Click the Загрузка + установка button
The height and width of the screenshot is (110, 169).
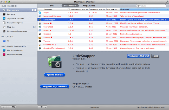click(55, 86)
